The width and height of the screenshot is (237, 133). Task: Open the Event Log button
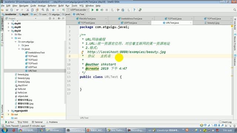point(225,122)
